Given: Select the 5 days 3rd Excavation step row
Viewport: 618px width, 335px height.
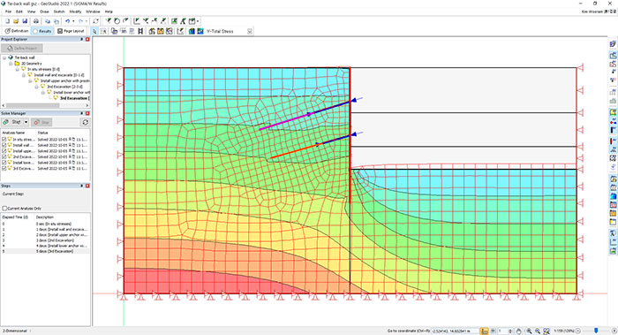Looking at the screenshot, I should point(45,251).
